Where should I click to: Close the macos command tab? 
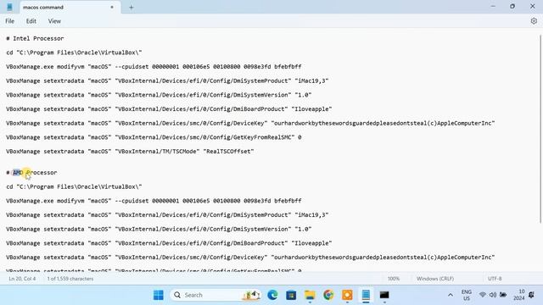[112, 7]
